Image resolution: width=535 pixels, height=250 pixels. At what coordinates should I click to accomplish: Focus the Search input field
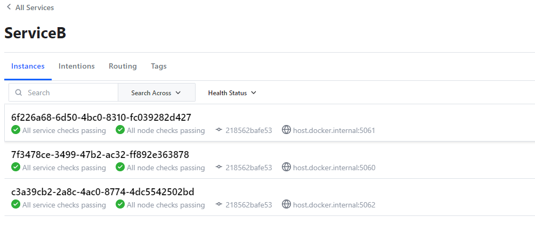pos(69,93)
